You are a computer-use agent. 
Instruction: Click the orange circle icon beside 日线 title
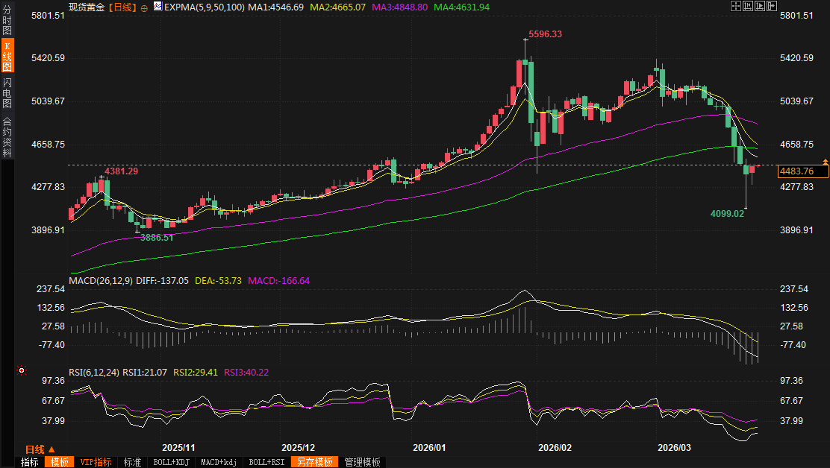pyautogui.click(x=144, y=7)
